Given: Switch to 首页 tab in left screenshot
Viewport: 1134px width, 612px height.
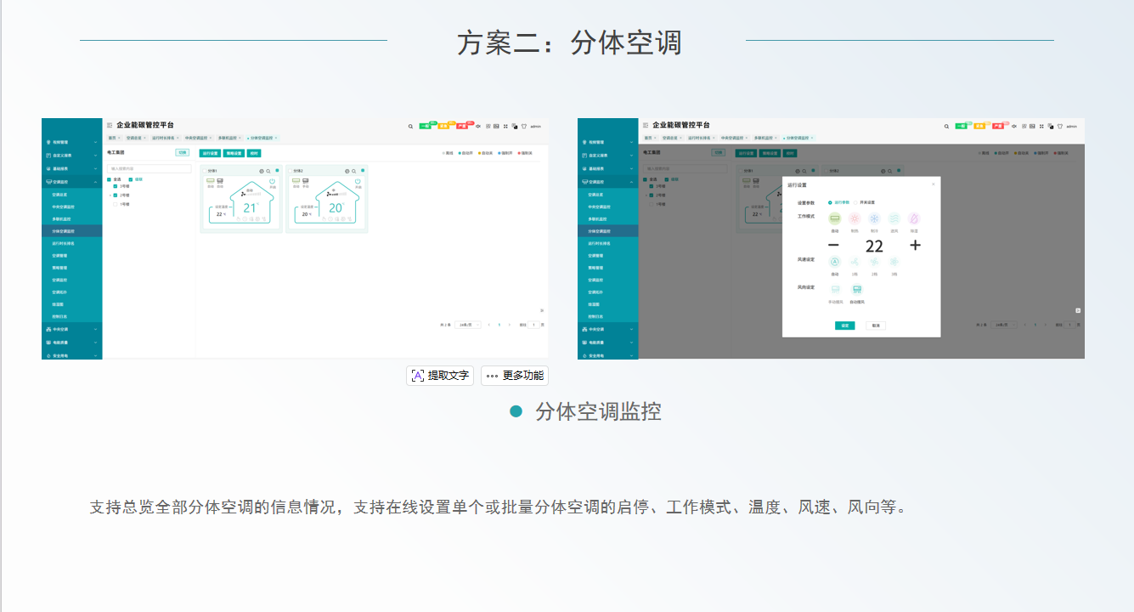Looking at the screenshot, I should click(112, 138).
